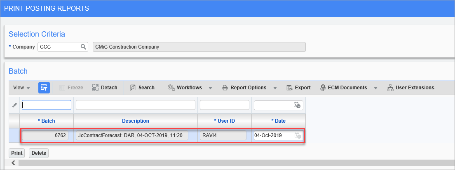Viewport: 455px width, 170px height.
Task: Select batch number 6762 cell
Action: click(45, 135)
